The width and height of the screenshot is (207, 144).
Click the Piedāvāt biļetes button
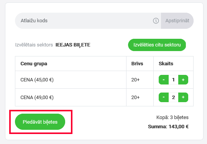pyautogui.click(x=40, y=122)
